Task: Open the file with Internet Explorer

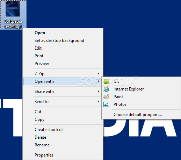Action: click(x=141, y=89)
